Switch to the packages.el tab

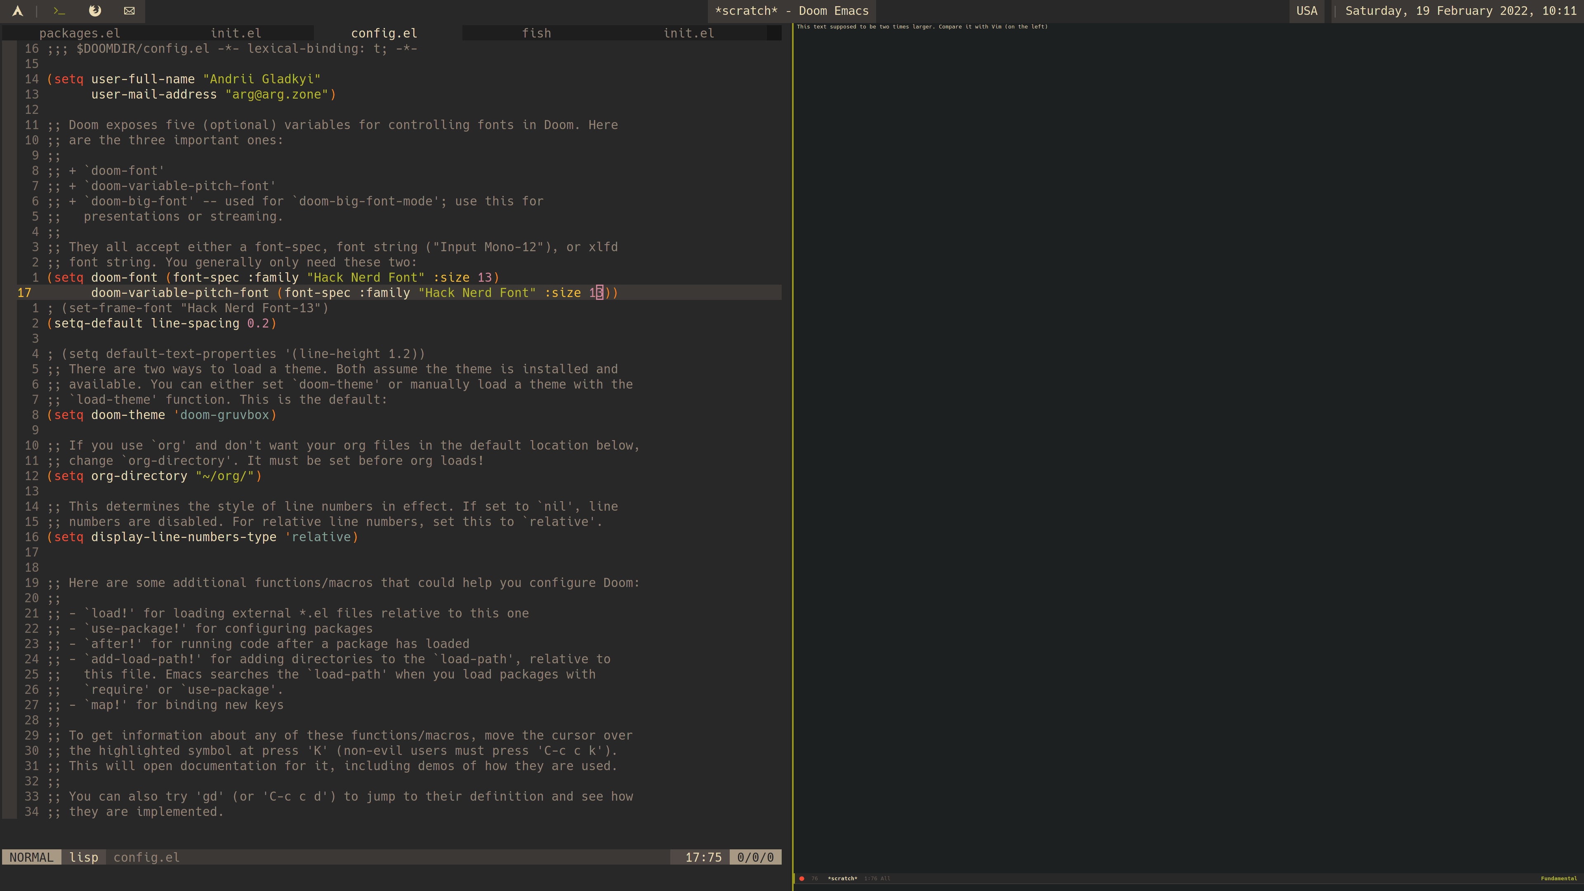pos(79,33)
